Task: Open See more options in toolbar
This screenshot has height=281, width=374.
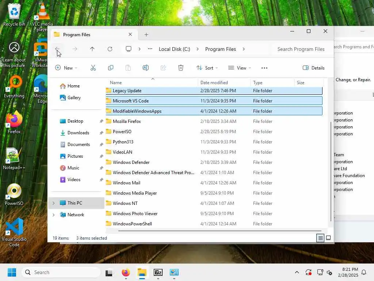Action: point(264,68)
